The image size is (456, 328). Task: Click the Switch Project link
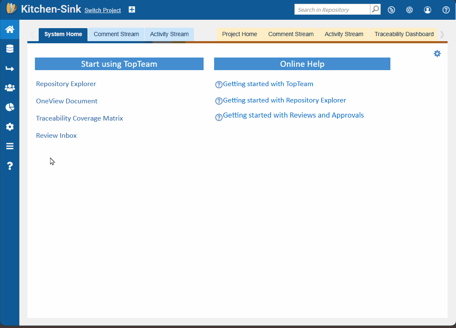pyautogui.click(x=103, y=10)
